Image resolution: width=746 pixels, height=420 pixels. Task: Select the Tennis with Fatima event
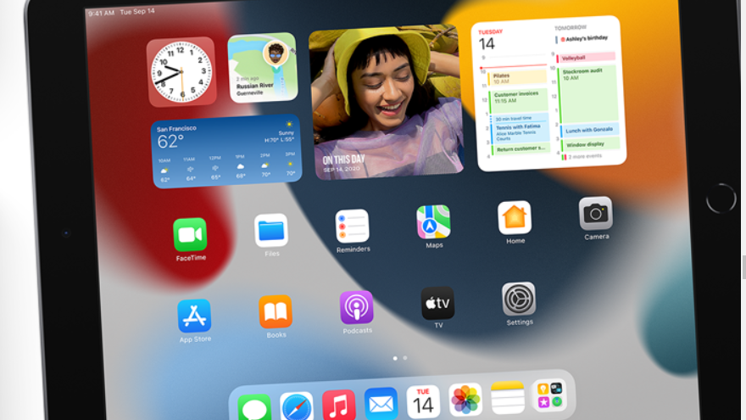pyautogui.click(x=521, y=132)
